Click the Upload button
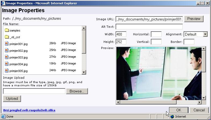 [12, 98]
